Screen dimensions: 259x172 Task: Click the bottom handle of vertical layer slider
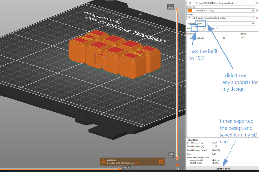coord(177,158)
